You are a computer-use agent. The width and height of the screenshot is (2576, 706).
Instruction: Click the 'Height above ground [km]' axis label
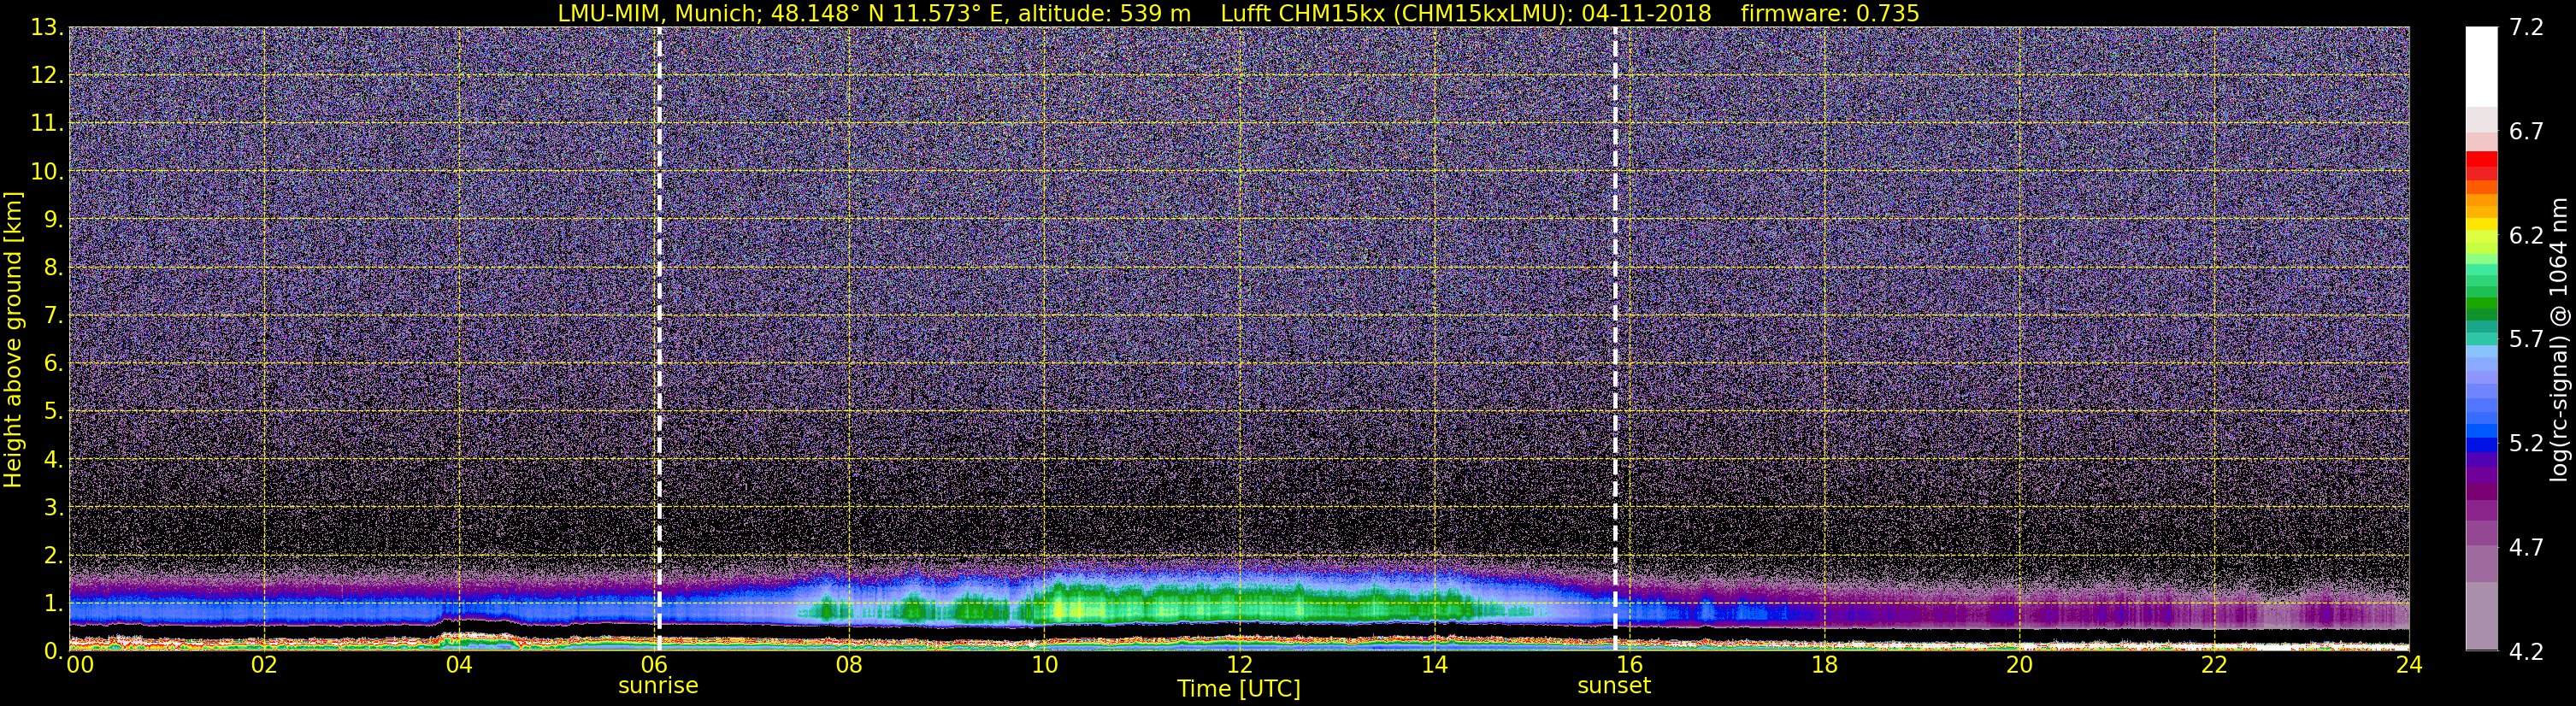coord(13,339)
